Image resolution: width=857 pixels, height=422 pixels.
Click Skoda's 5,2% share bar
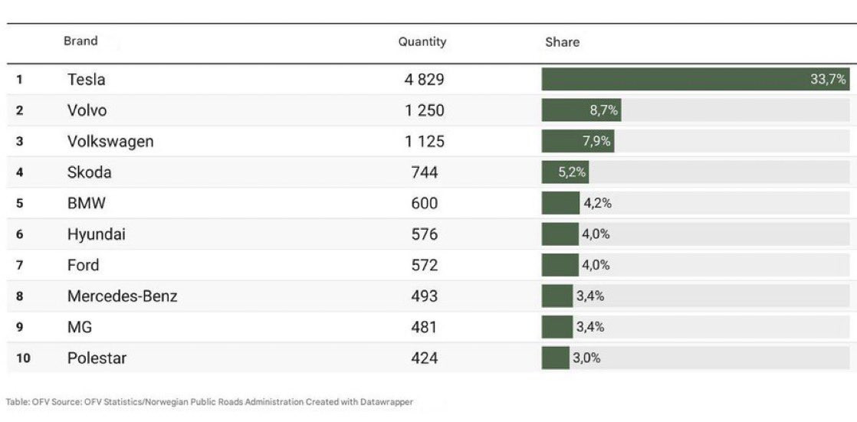coord(565,172)
